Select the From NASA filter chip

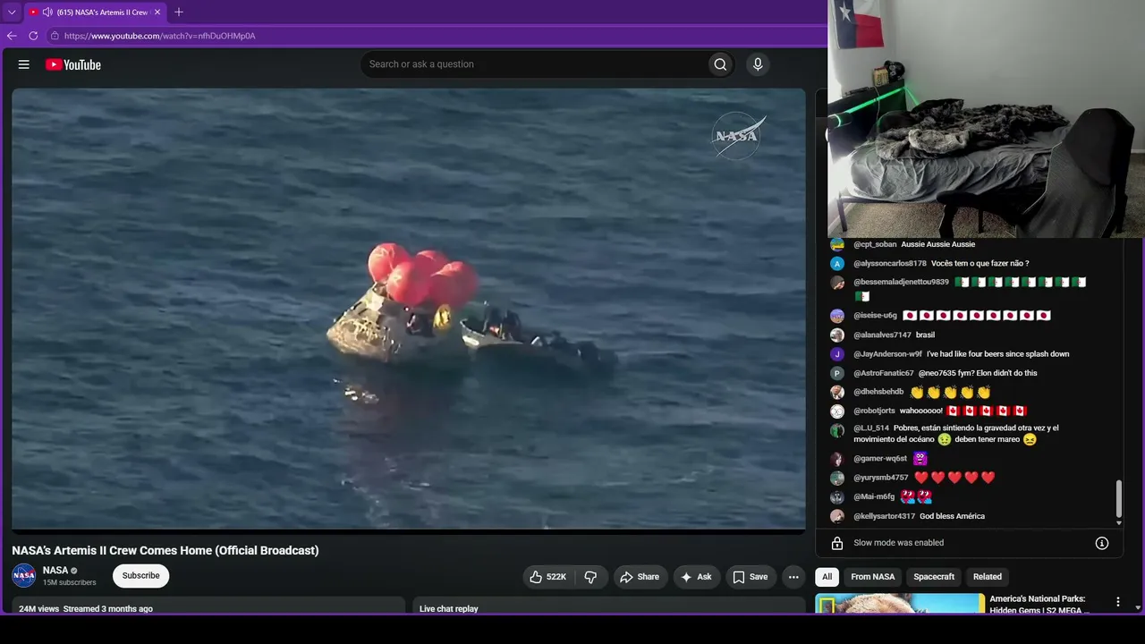point(872,577)
